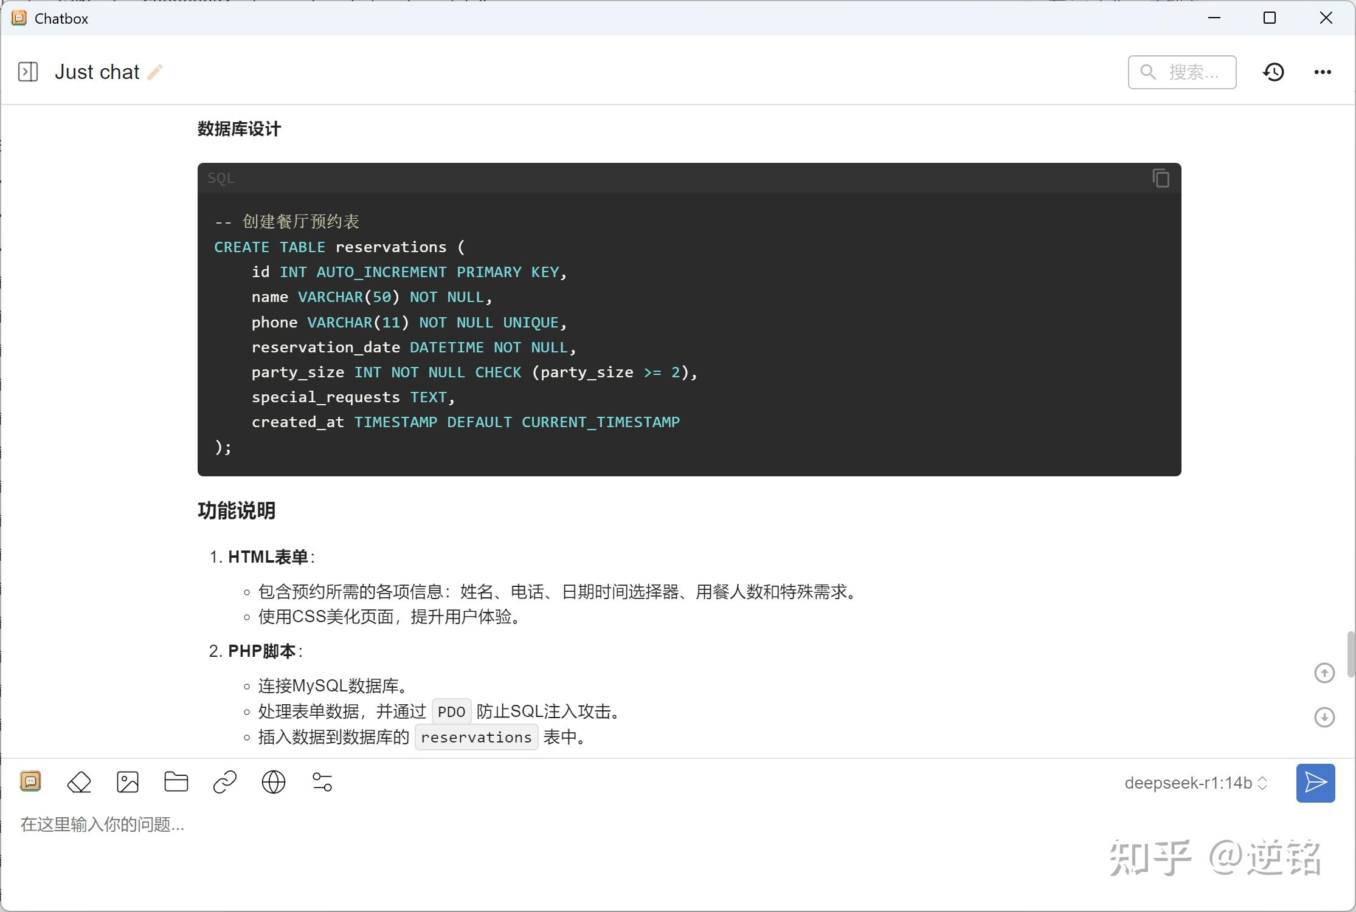Open the session settings sliders icon
The height and width of the screenshot is (912, 1356).
322,782
